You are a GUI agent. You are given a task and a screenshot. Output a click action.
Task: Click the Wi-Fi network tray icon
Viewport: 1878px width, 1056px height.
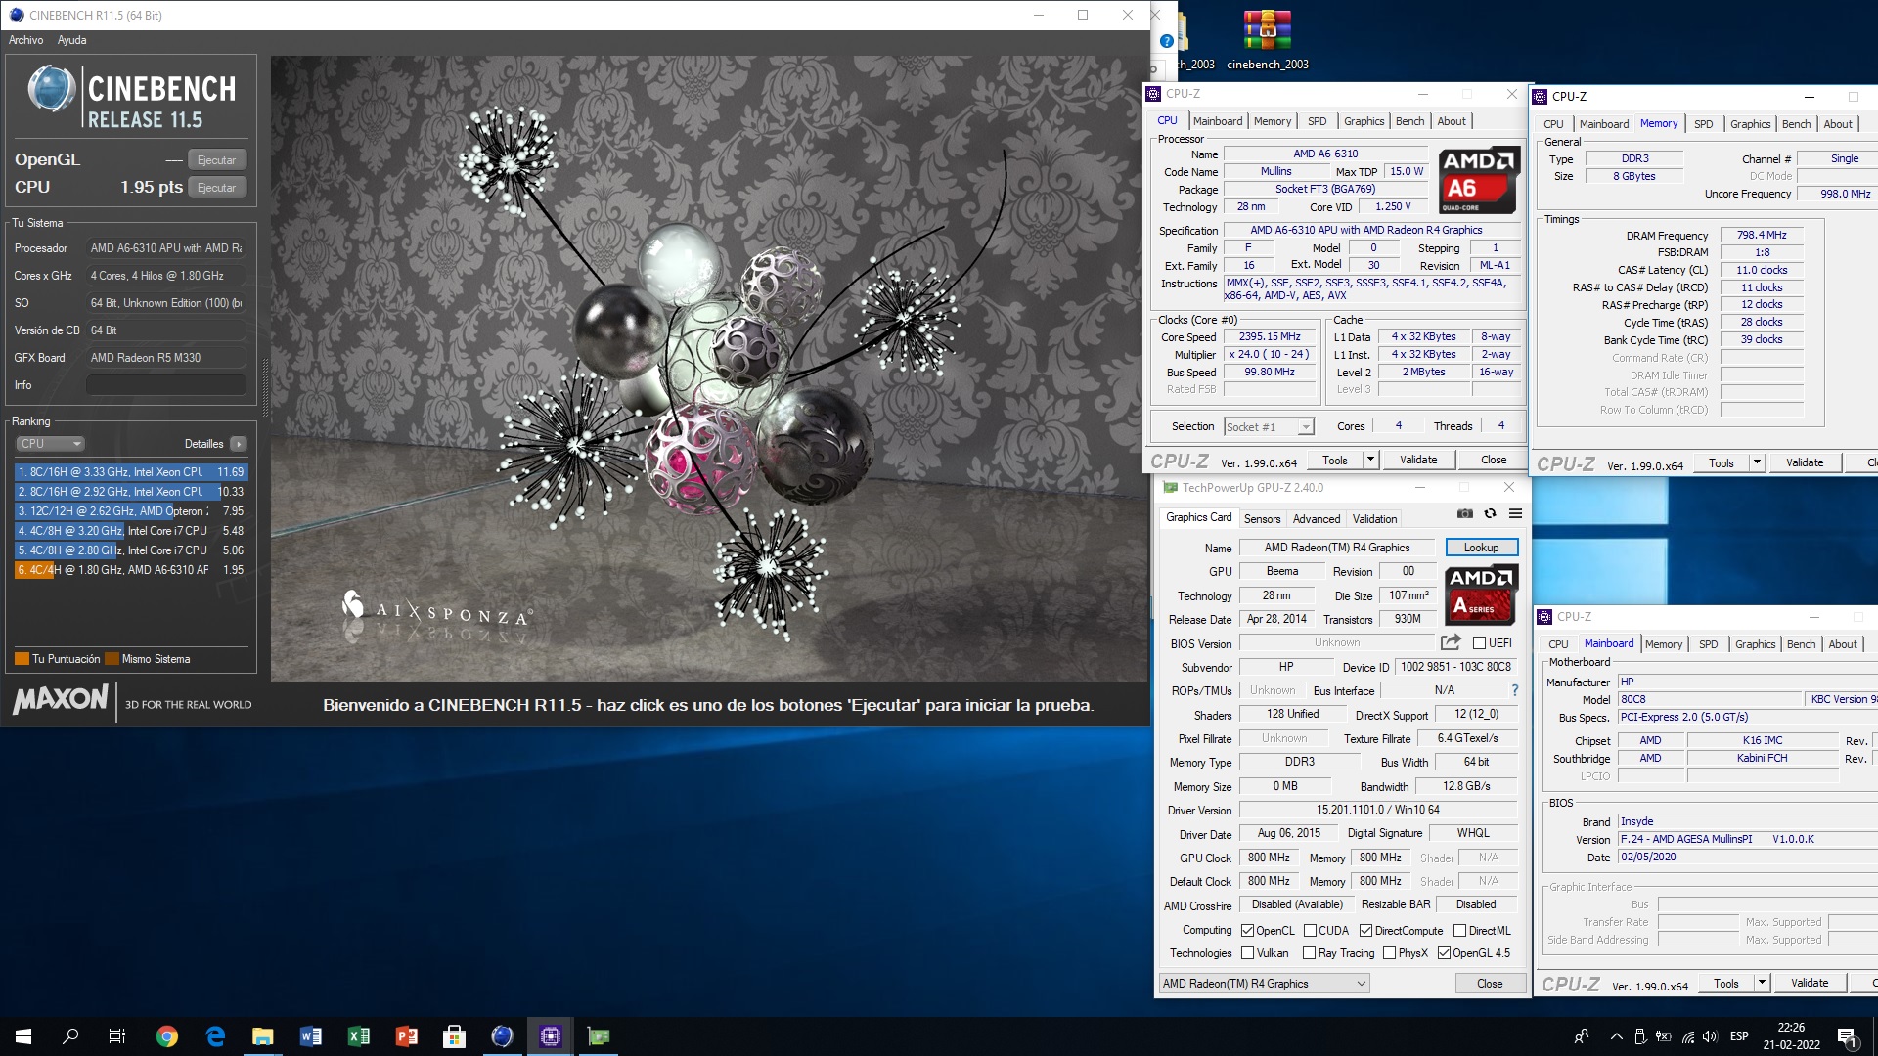pos(1688,1036)
